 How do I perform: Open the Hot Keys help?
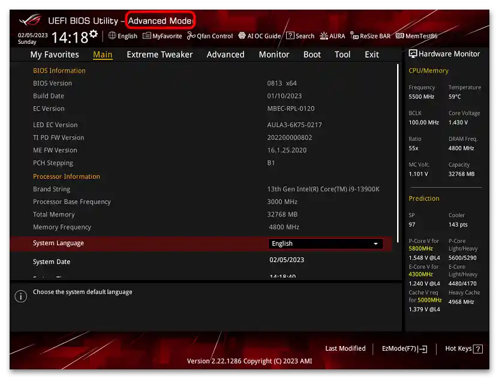pos(462,348)
